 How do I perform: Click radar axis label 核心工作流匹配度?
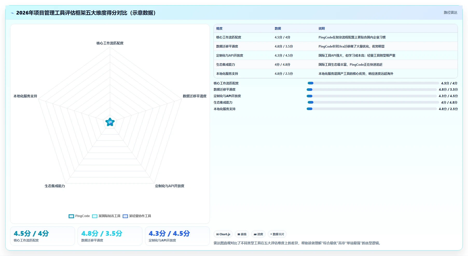(x=110, y=43)
